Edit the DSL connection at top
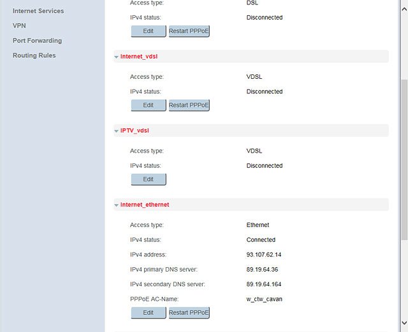 149,31
